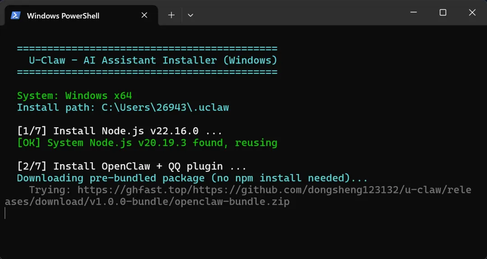
Task: Maximize the terminal window
Action: coord(443,13)
